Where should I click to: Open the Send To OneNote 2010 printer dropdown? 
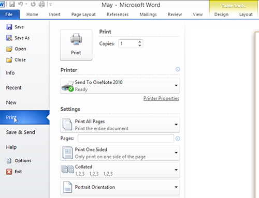(x=120, y=86)
